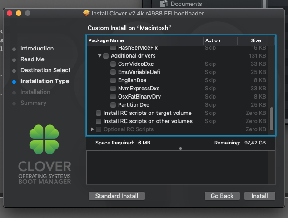Click the Optional RC Scripts row label
Viewport: 288px width, 218px height.
point(129,129)
